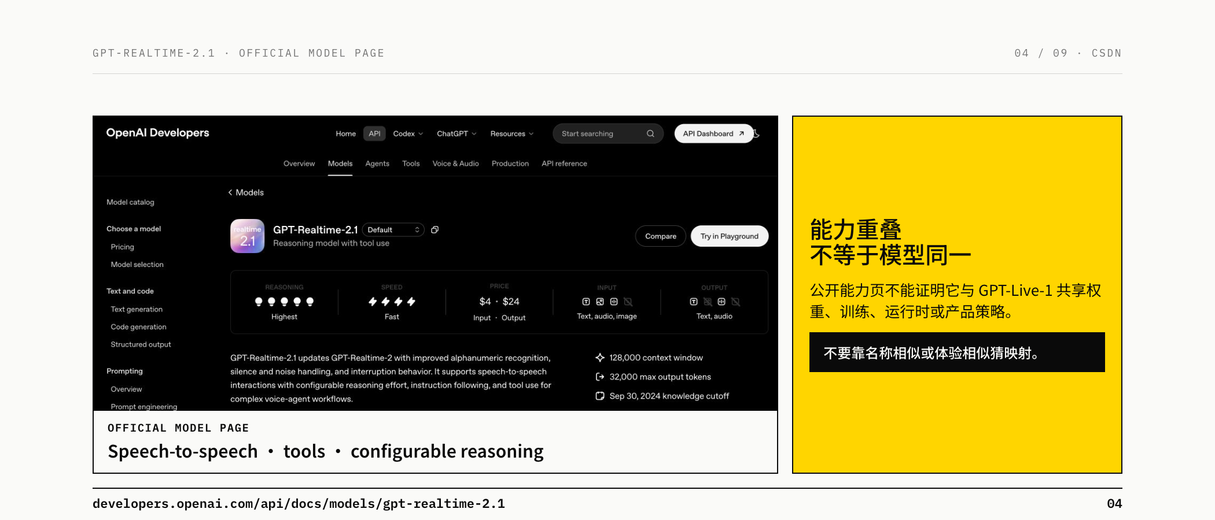This screenshot has height=520, width=1215.
Task: Click the API Dashboard button
Action: (713, 133)
